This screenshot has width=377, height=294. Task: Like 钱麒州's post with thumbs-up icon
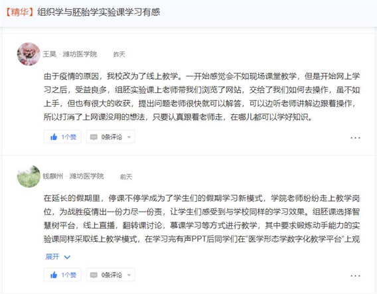(x=54, y=275)
